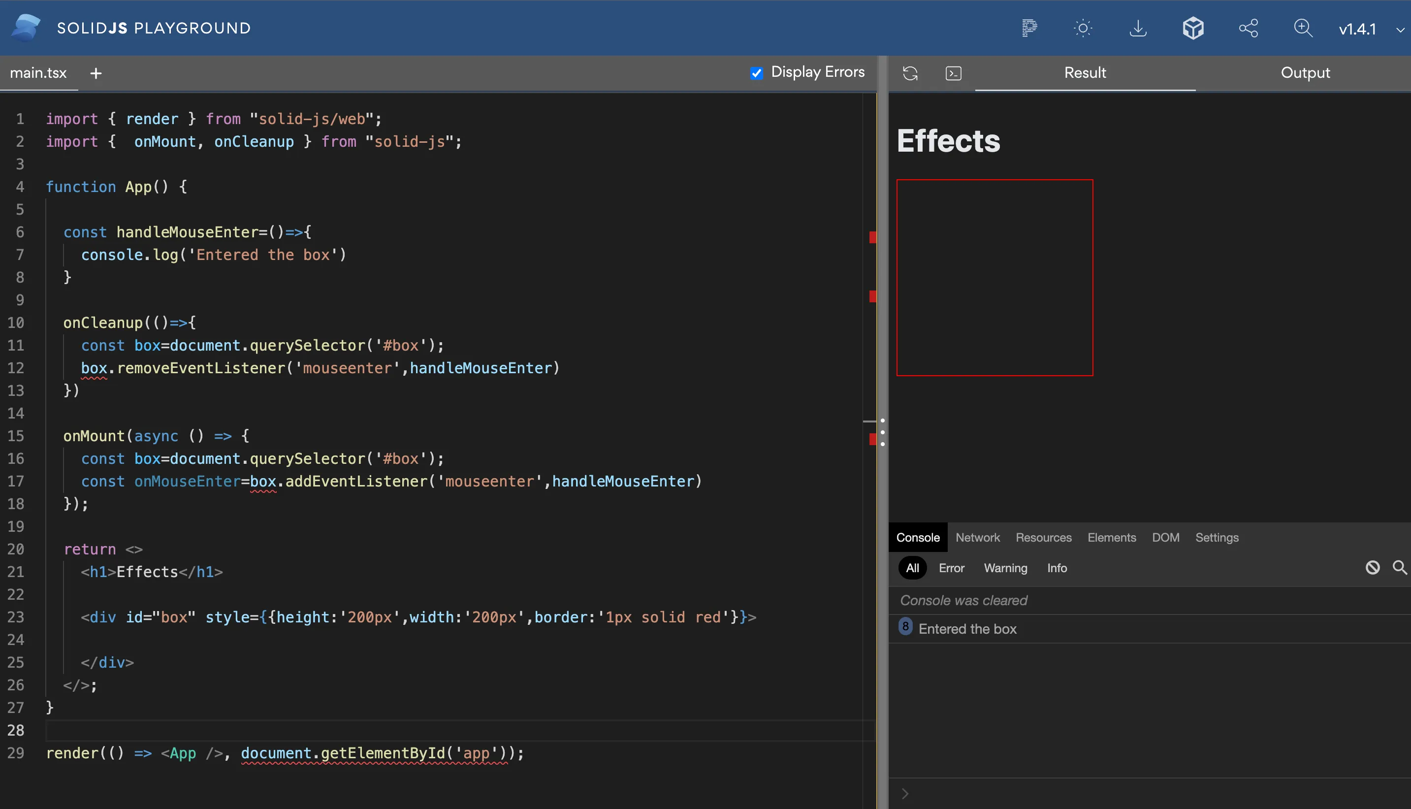Enable the Warning log filter

pos(1005,568)
